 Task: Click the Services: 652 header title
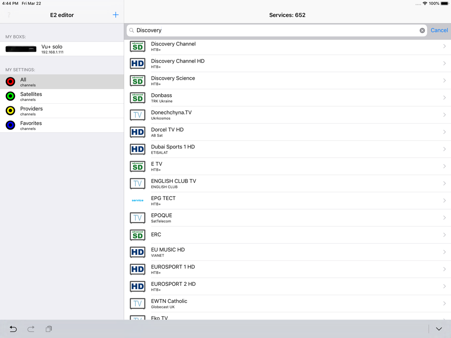click(x=287, y=15)
